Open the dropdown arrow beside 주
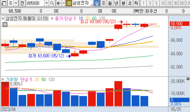The width and height of the screenshot is (190, 112). click(x=16, y=3)
